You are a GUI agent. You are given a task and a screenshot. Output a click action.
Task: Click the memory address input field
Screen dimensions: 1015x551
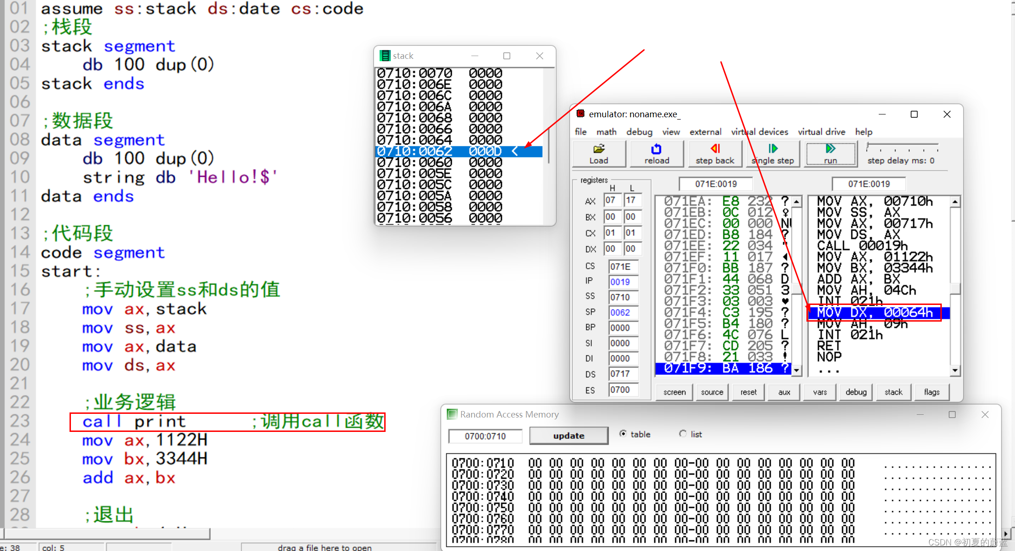tap(485, 436)
